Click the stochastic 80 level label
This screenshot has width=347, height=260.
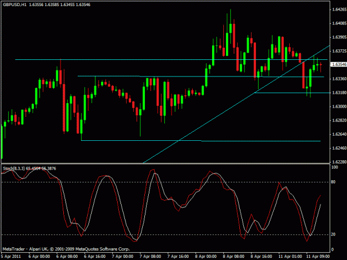[x=333, y=182]
